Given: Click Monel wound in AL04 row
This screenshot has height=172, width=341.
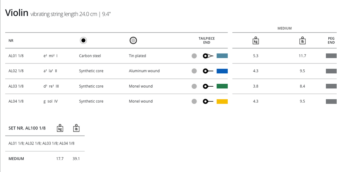Looking at the screenshot, I should click(x=141, y=101).
